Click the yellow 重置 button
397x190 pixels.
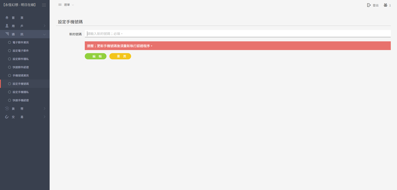coord(120,56)
